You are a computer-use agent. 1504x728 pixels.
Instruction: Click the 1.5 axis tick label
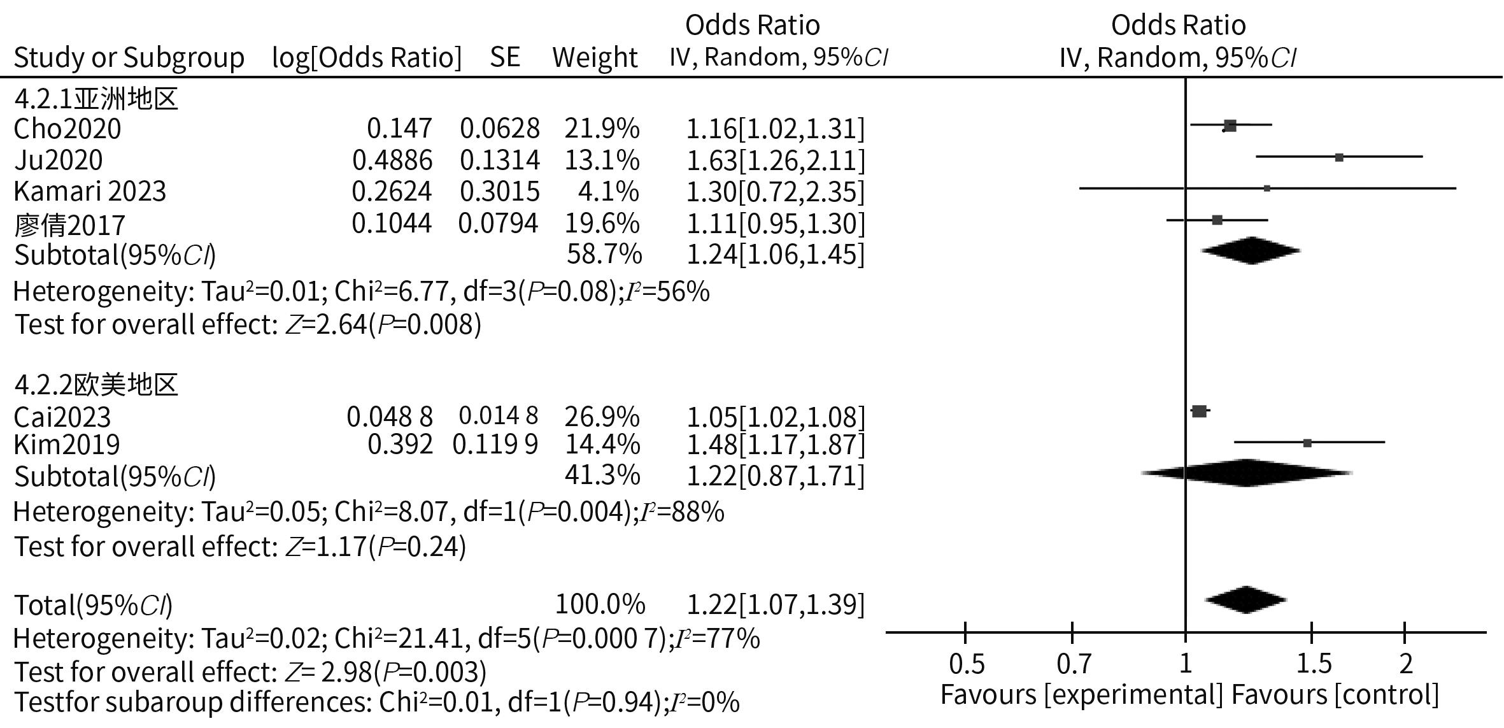tap(1314, 664)
